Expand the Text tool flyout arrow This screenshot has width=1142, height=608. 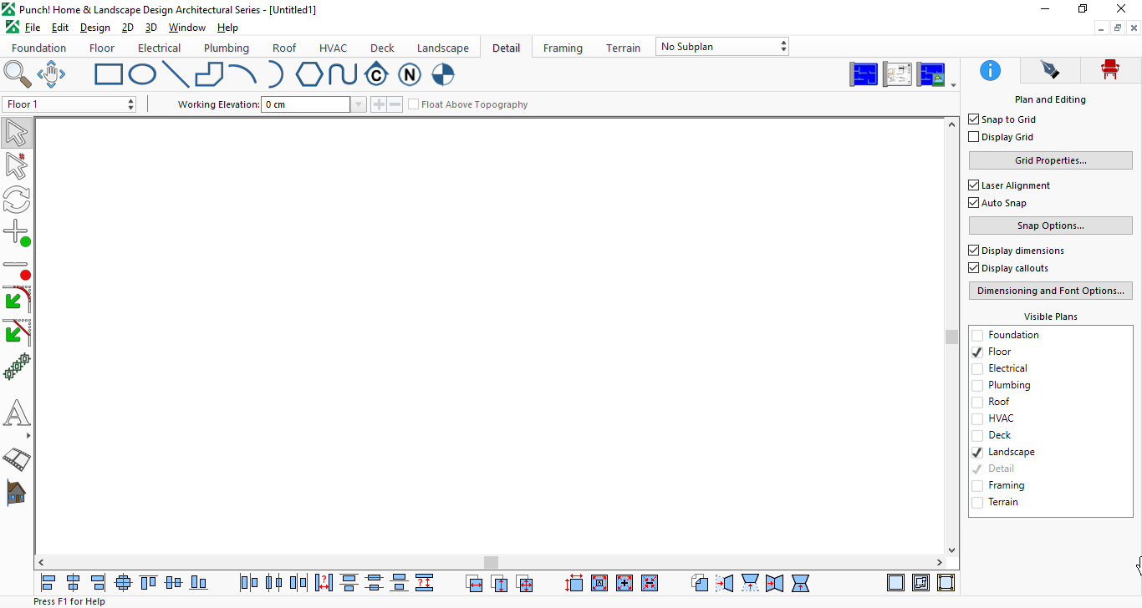pyautogui.click(x=28, y=435)
